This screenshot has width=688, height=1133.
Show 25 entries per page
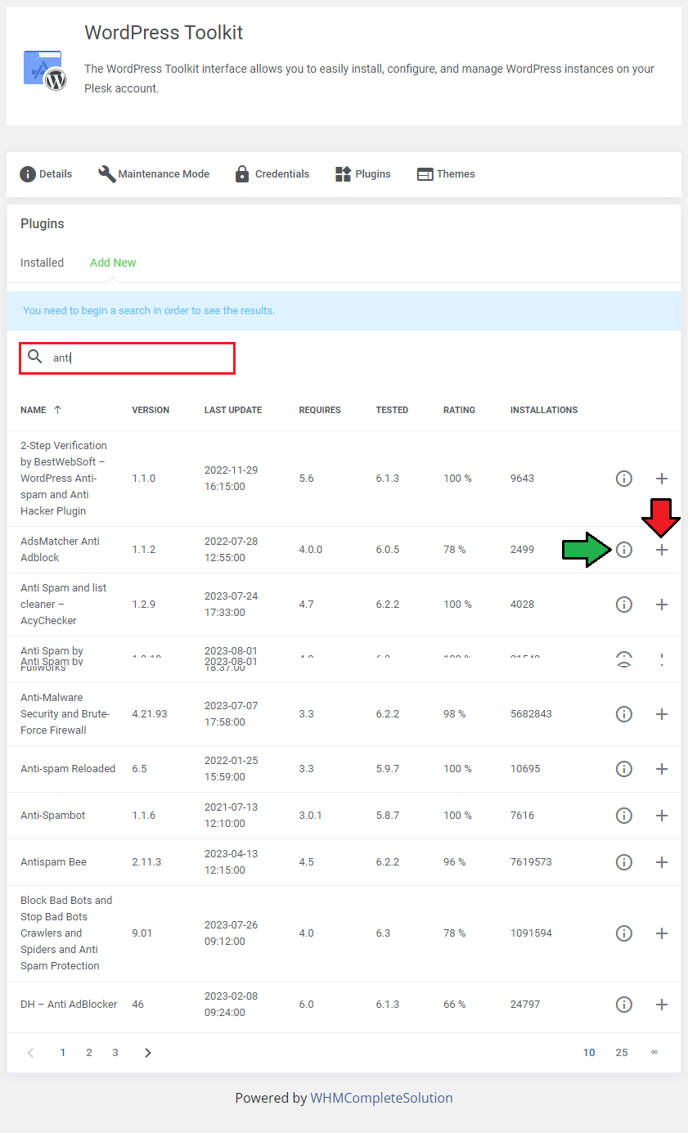622,1053
